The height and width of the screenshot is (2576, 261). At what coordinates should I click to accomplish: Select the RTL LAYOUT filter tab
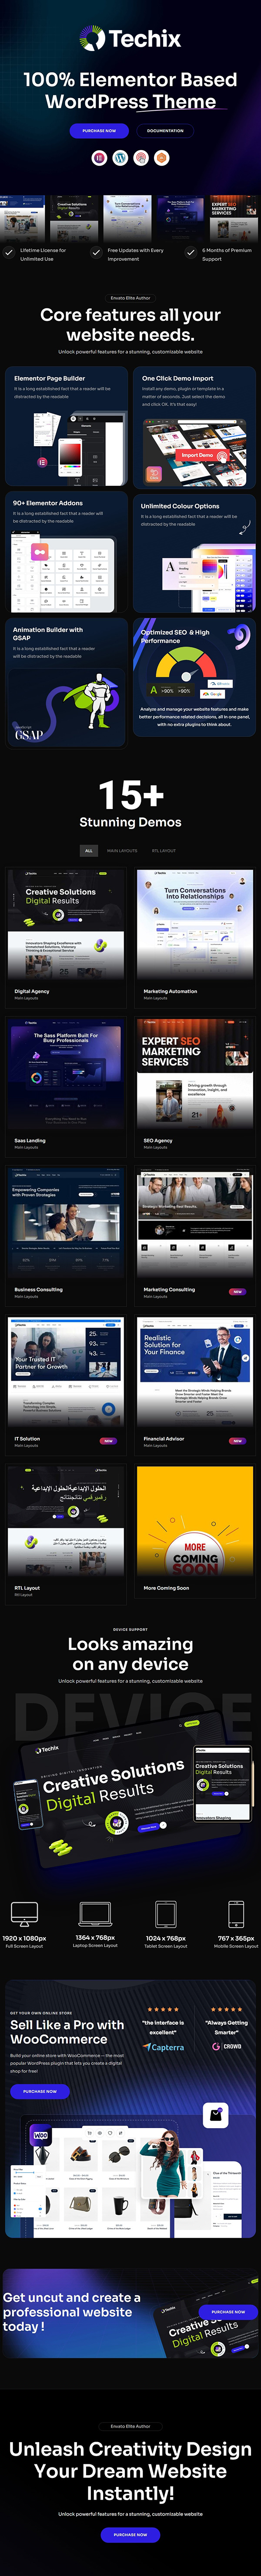click(x=164, y=851)
